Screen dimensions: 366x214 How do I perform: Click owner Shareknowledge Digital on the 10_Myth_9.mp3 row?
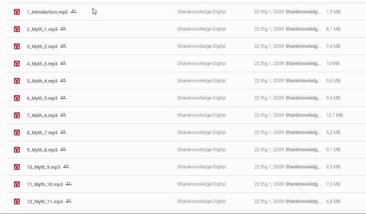201,167
